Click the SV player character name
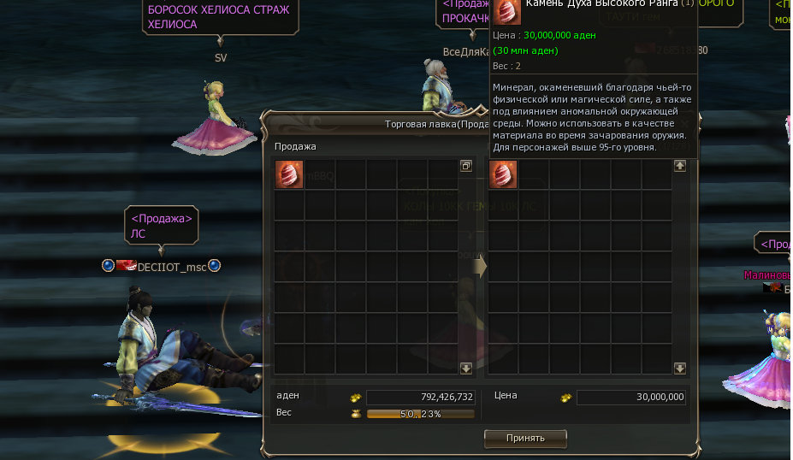 click(221, 58)
